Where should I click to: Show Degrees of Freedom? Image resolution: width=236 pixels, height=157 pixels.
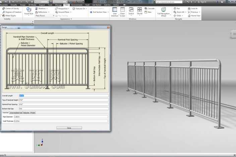(12, 12)
